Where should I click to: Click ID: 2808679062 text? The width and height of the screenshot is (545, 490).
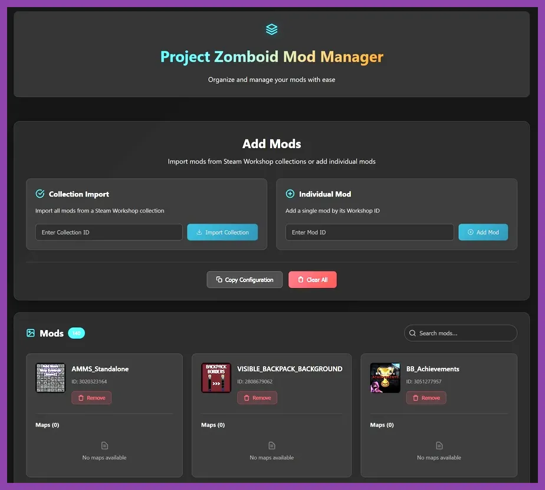point(255,381)
